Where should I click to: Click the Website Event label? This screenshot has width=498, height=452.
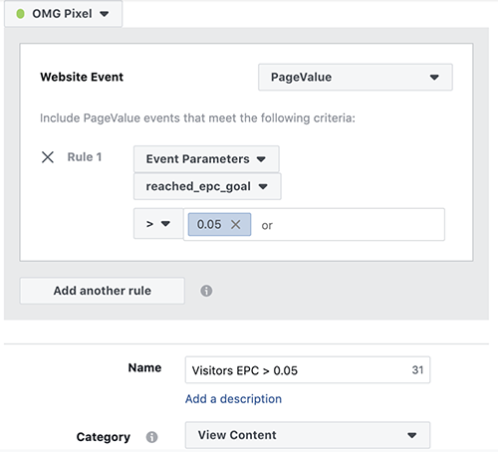[x=82, y=77]
